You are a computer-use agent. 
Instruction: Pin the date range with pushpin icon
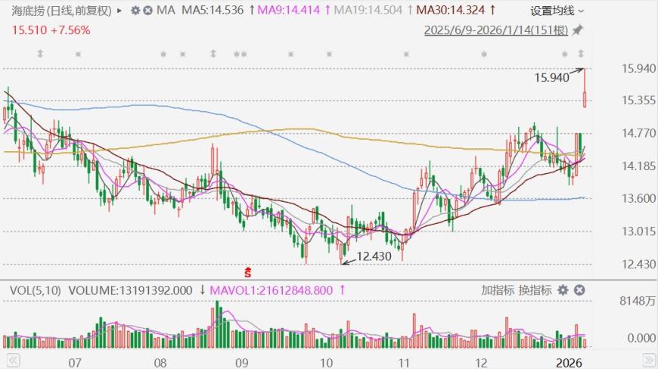coord(578,30)
